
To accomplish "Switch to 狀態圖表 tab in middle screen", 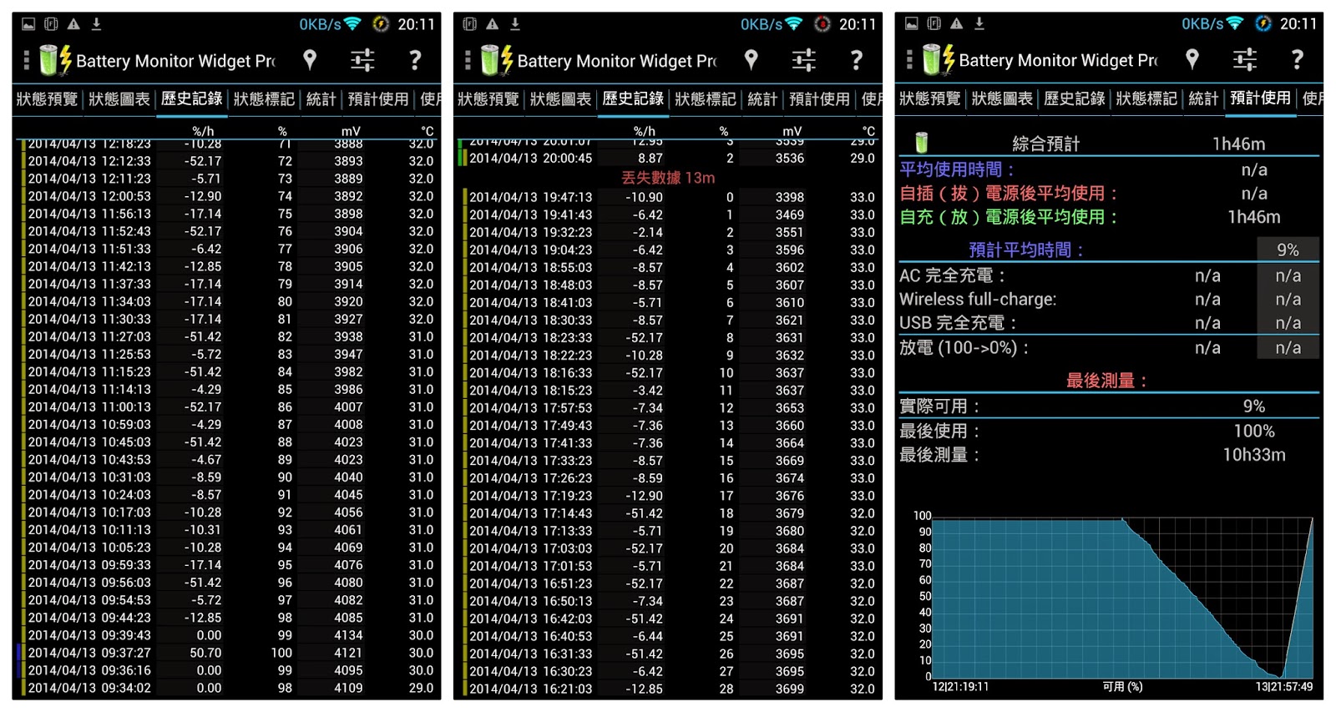I will [560, 99].
